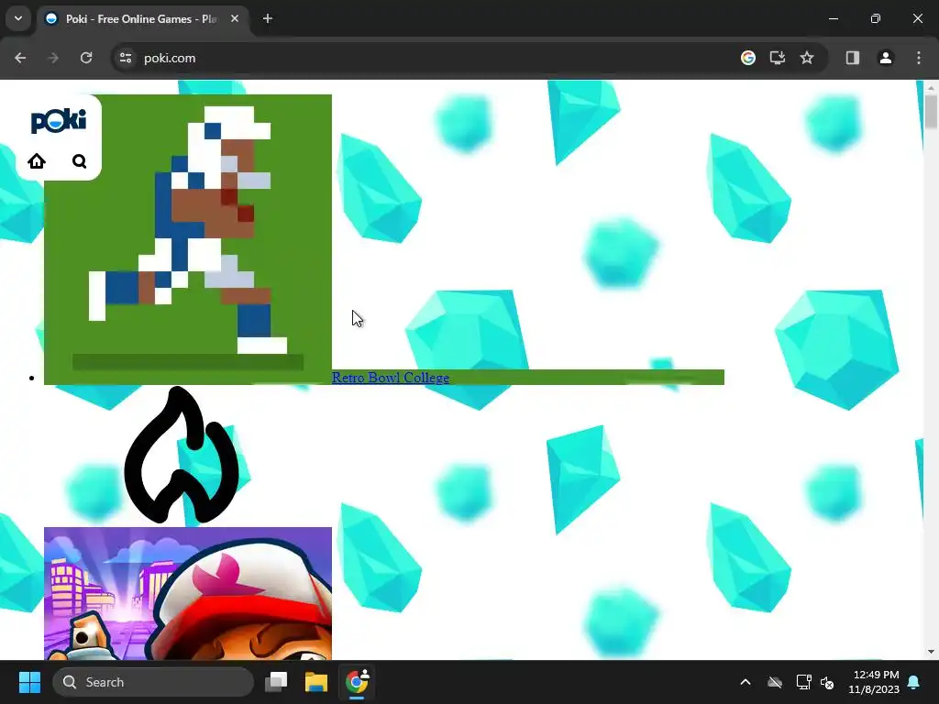Open tab search dropdown arrow
This screenshot has width=939, height=704.
(x=18, y=18)
